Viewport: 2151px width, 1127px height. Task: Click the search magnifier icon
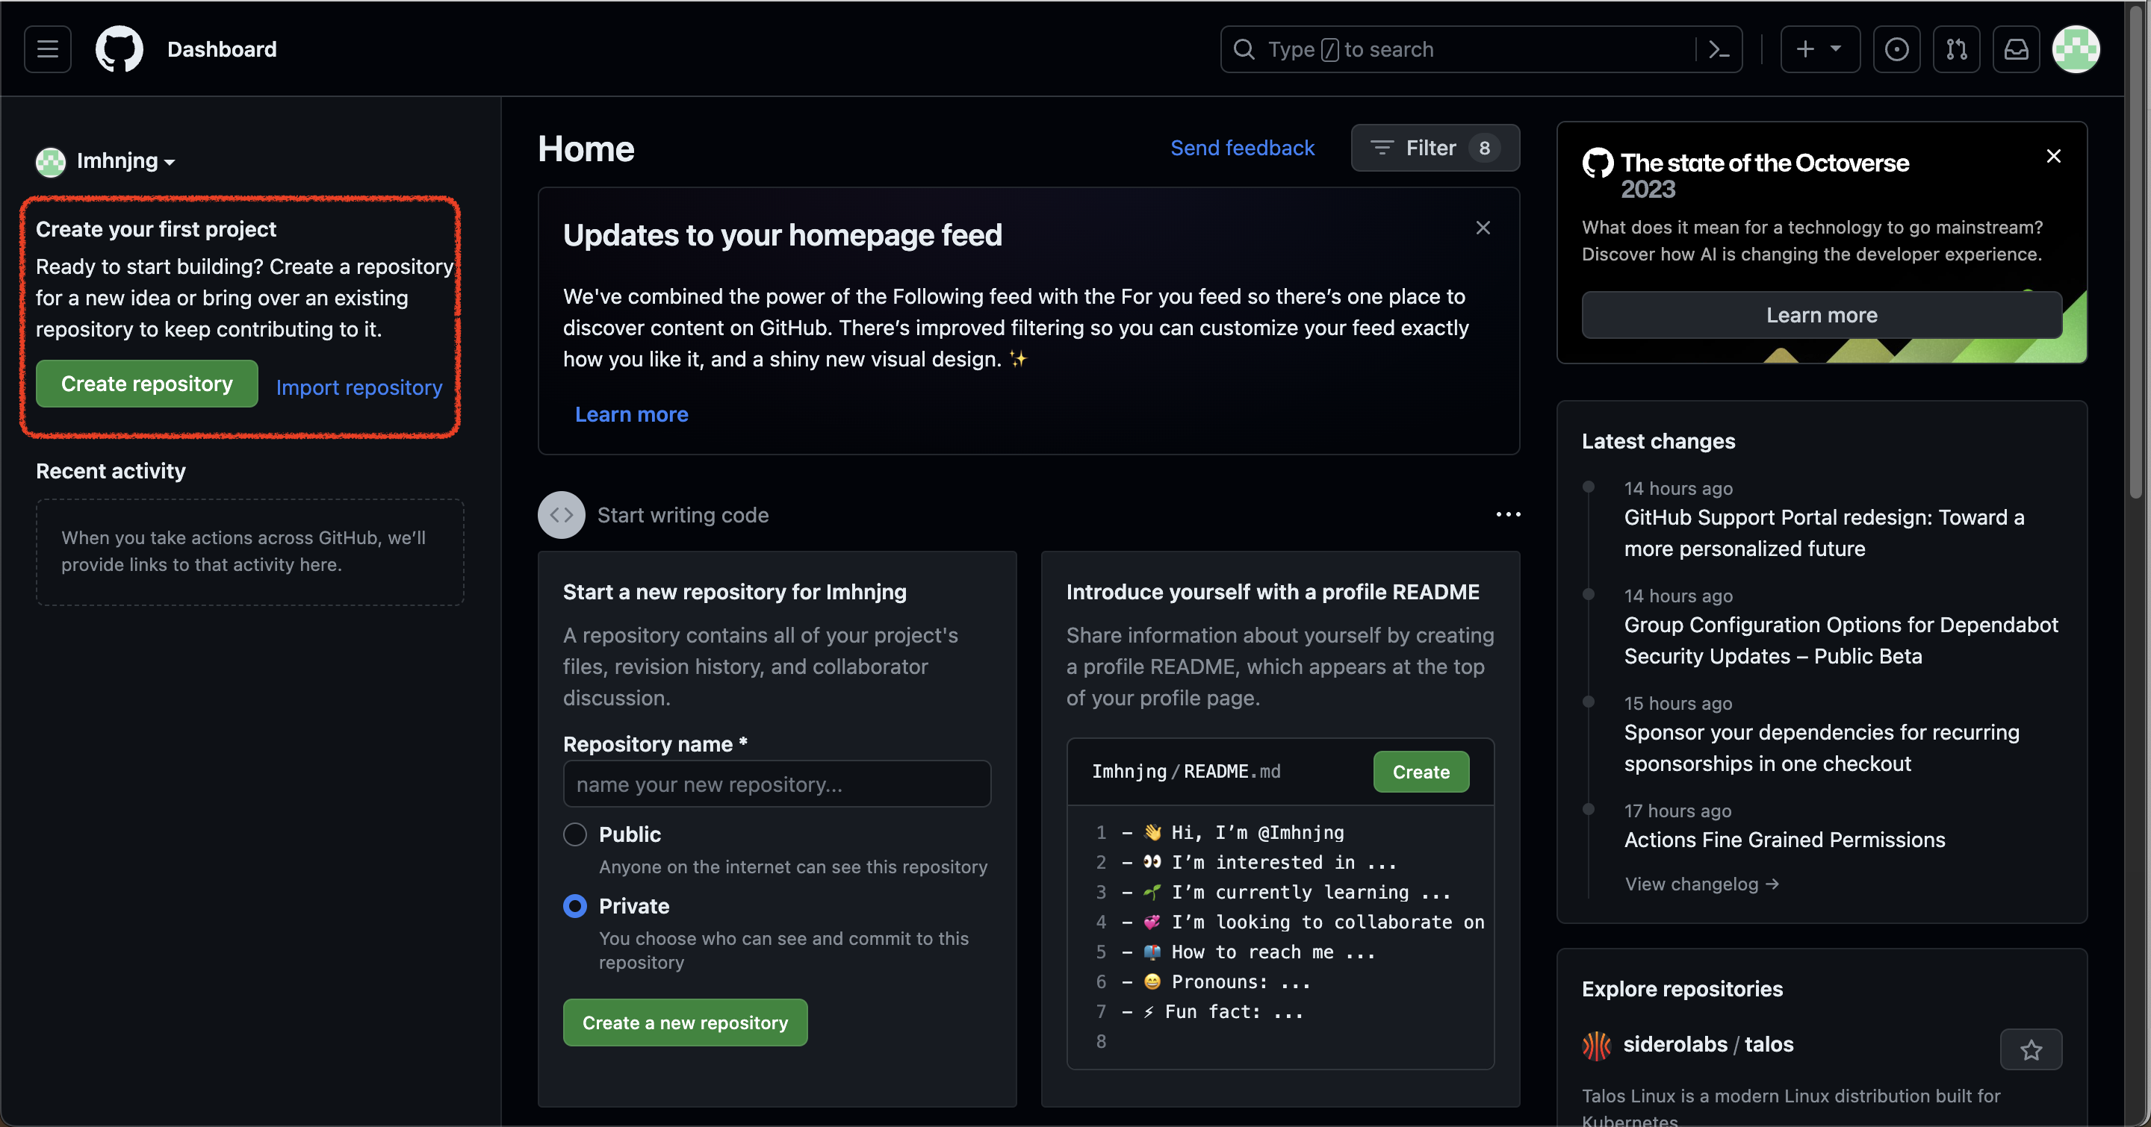[x=1244, y=49]
